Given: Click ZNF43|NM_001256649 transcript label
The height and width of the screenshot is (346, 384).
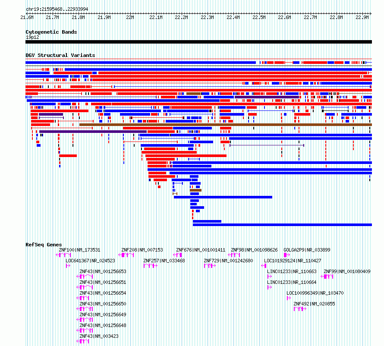Looking at the screenshot, I should (103, 315).
